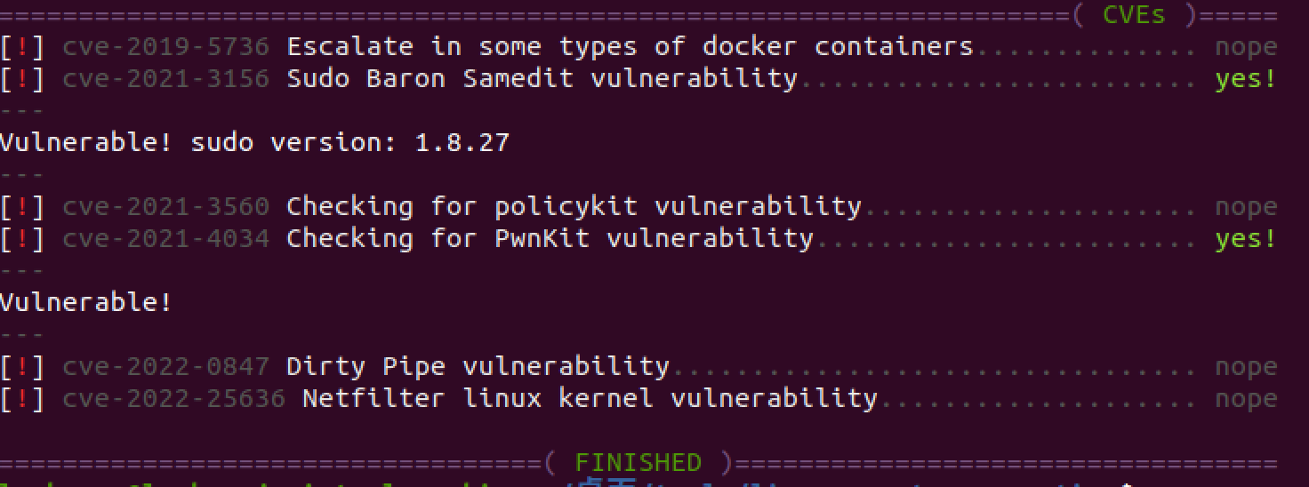The image size is (1309, 487).
Task: Click the cve-2021-3560 identifier text
Action: pyautogui.click(x=165, y=206)
